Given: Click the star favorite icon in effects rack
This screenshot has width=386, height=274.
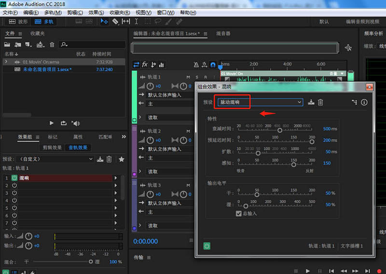Looking at the screenshot, I should pyautogui.click(x=121, y=159).
